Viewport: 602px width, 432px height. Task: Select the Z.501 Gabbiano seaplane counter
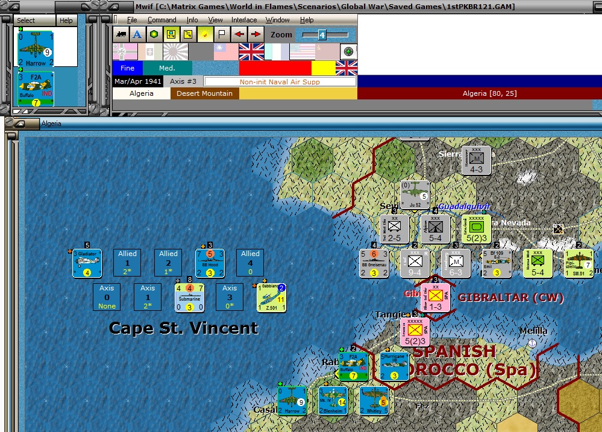271,298
